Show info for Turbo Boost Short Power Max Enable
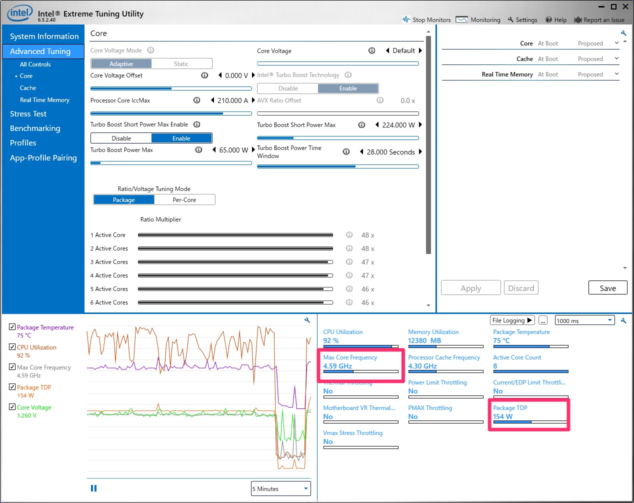This screenshot has height=503, width=634. pyautogui.click(x=196, y=124)
